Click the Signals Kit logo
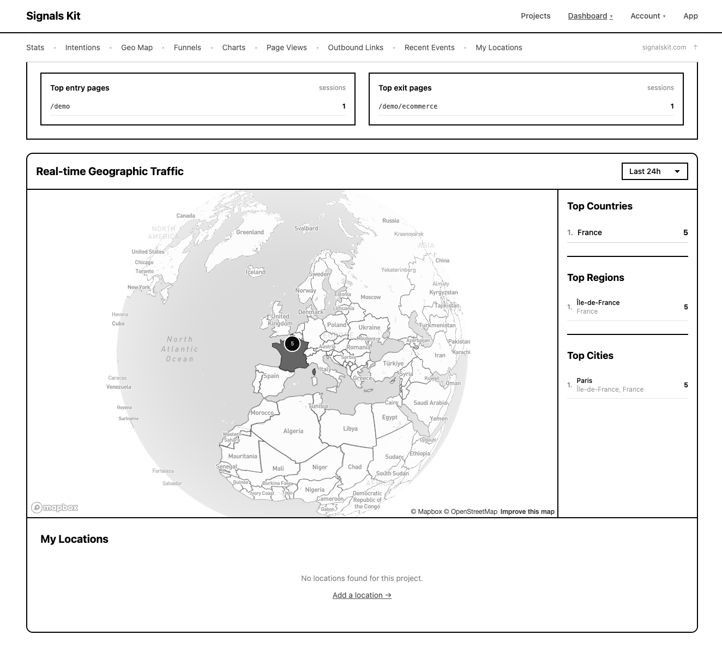The width and height of the screenshot is (722, 653). (x=53, y=16)
